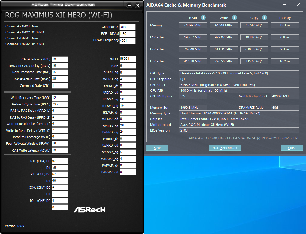Minimize the ASRock Timing Configurator window
This screenshot has height=234, width=306.
tap(129, 5)
